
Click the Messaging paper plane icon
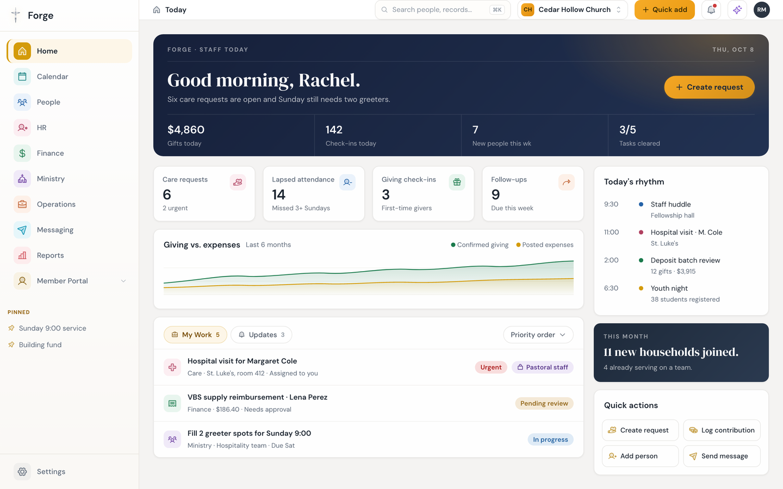pos(22,230)
